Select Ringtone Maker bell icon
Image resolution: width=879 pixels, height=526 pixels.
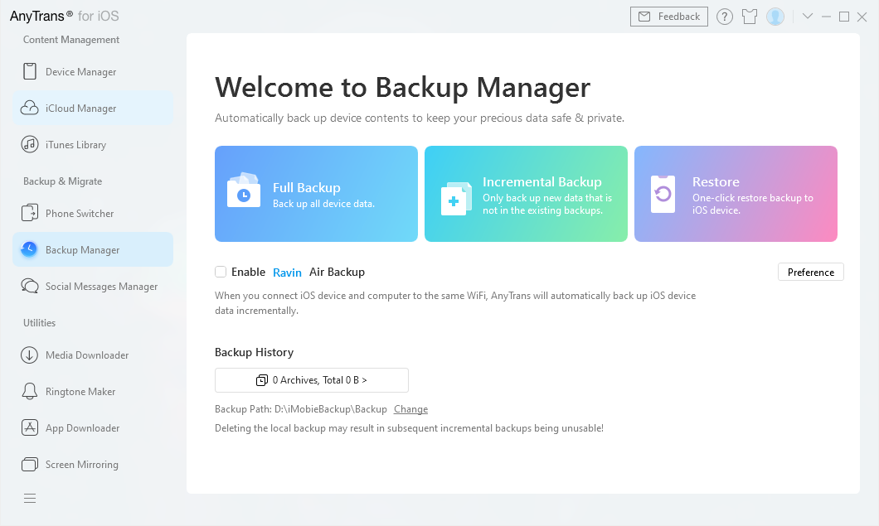tap(30, 392)
